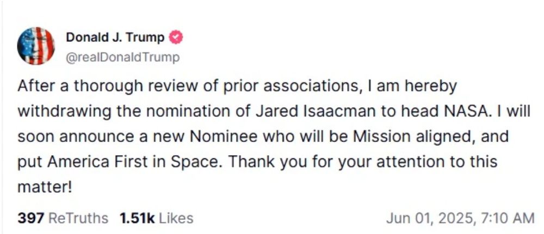Screen dimensions: 544x234
Task: Click the 1.51k likes number
Action: (137, 218)
